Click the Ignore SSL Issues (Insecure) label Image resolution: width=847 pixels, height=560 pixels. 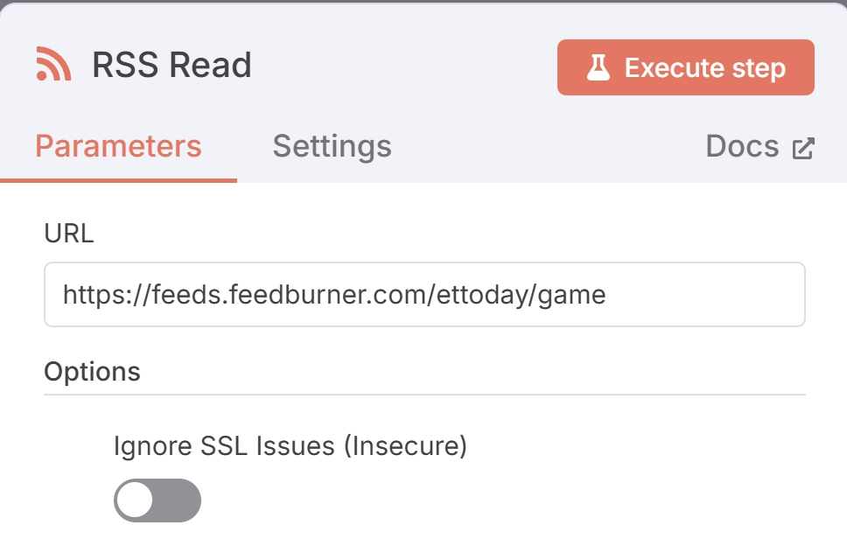click(x=290, y=446)
